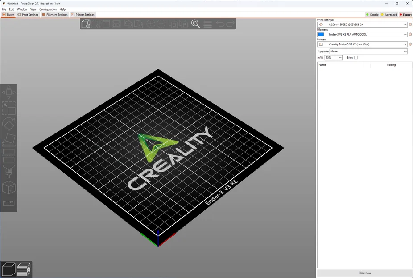
Task: Enable the Brim checkbox
Action: (x=355, y=57)
